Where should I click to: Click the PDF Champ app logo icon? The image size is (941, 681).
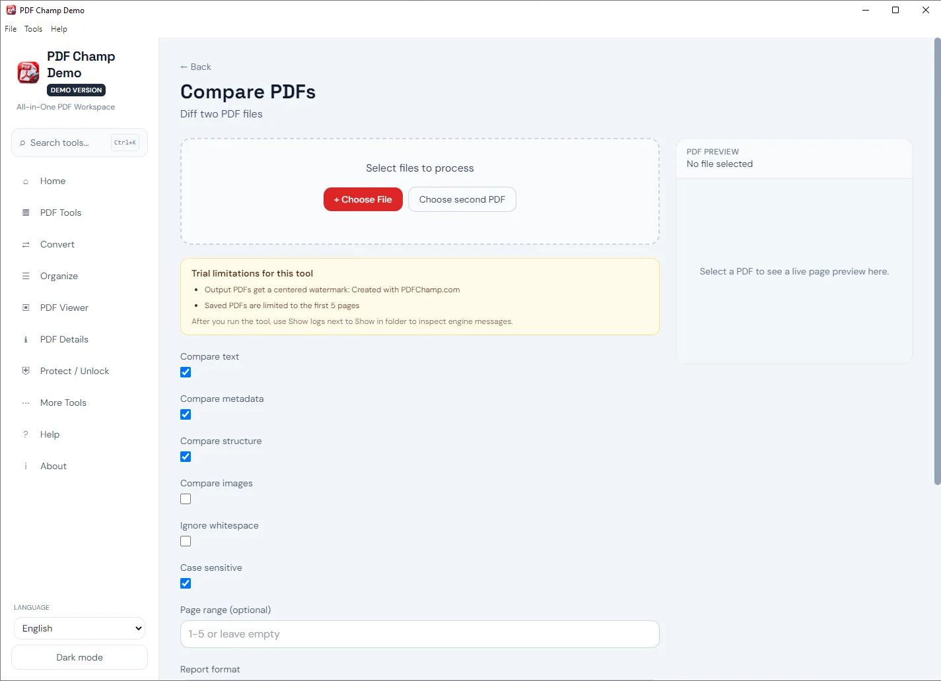coord(28,73)
